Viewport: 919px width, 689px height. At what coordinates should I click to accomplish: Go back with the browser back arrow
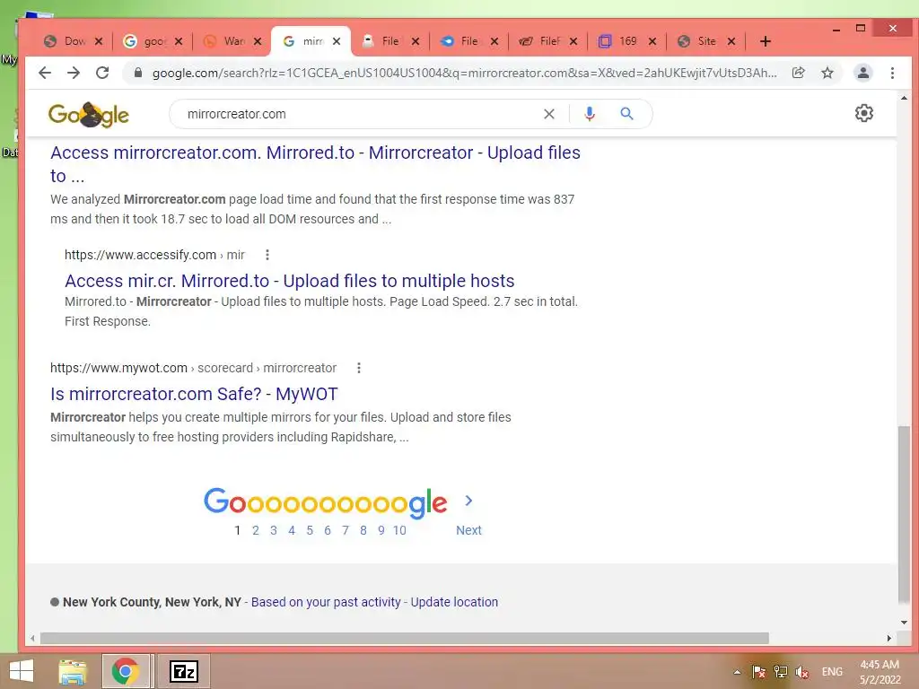45,73
